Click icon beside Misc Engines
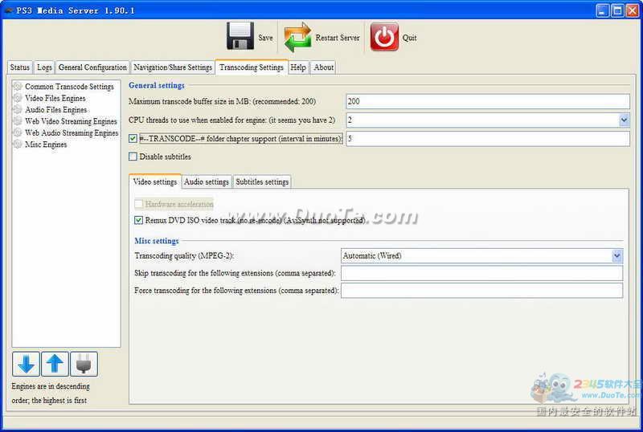Screen dimensions: 643x432 (x=18, y=144)
